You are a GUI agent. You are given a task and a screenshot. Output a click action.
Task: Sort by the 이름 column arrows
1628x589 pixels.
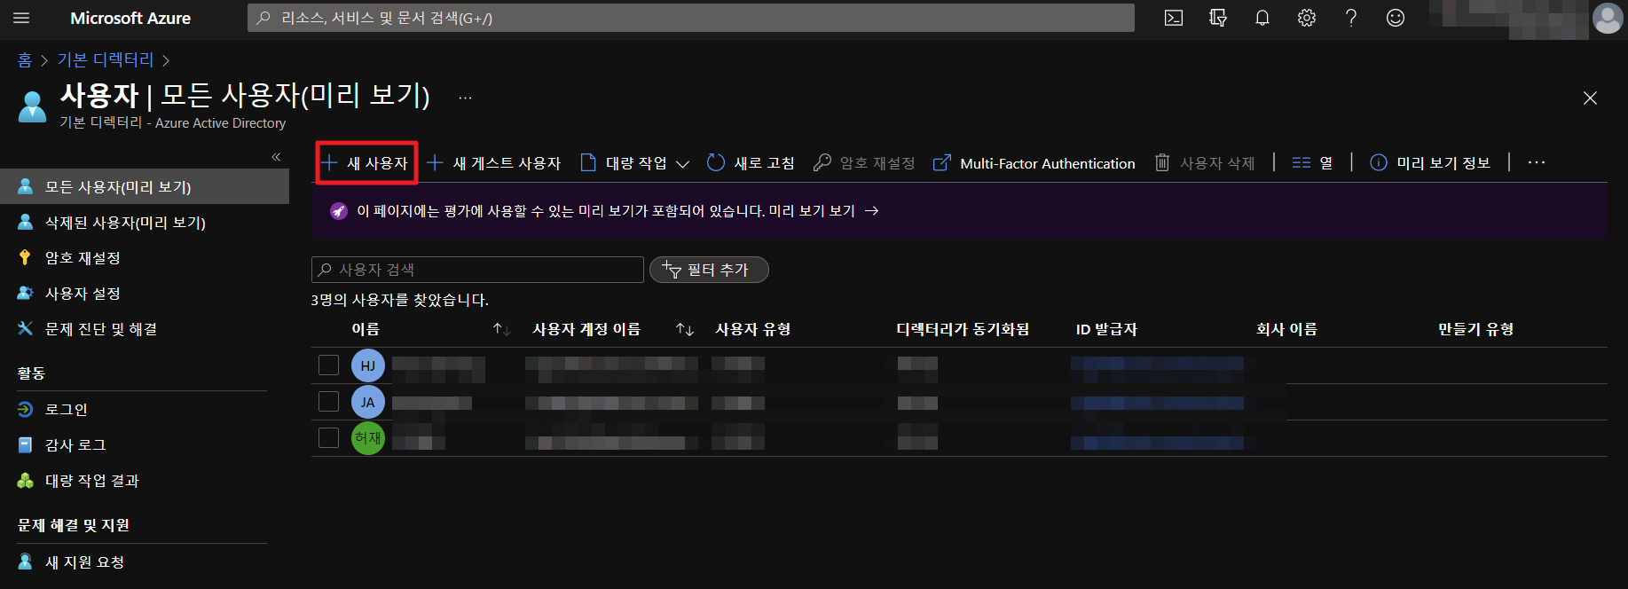(x=501, y=329)
